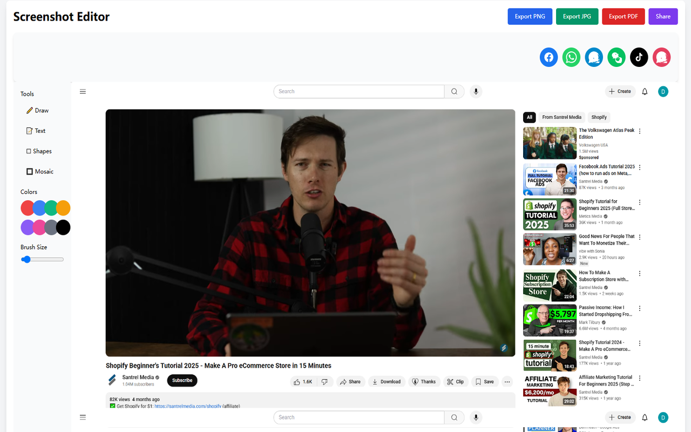
Task: Open the "D" account avatar in the upper header
Action: coord(663,92)
